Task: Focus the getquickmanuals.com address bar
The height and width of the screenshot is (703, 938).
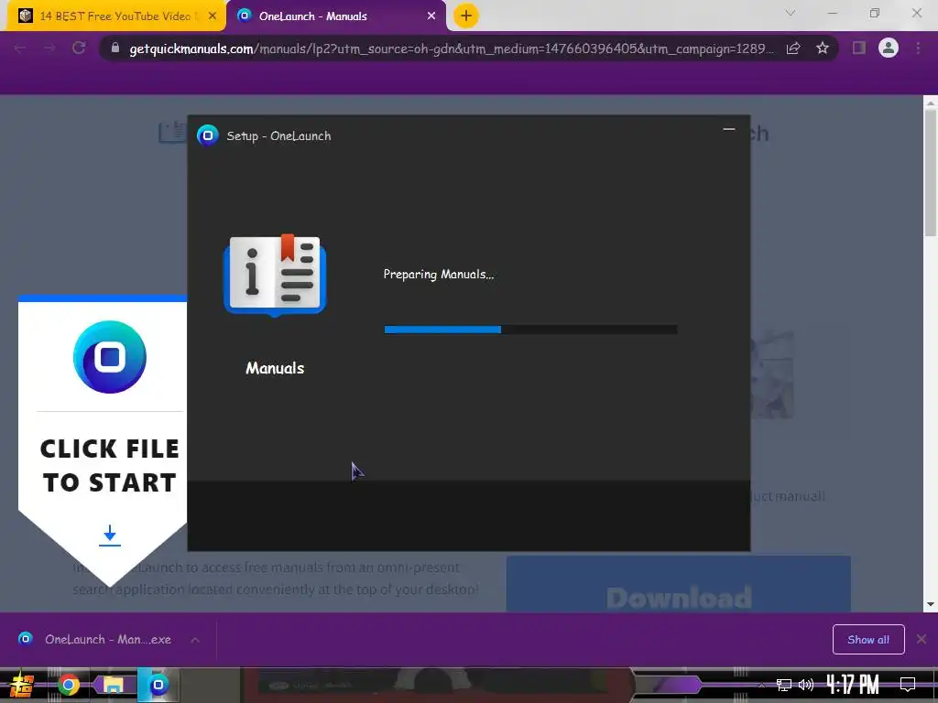Action: point(452,49)
